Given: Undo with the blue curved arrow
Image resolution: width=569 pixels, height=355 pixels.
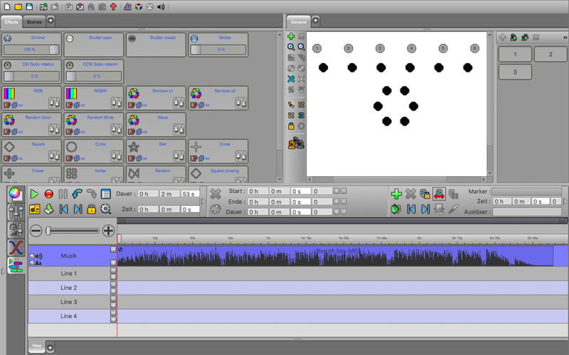Looking at the screenshot, I should (77, 194).
